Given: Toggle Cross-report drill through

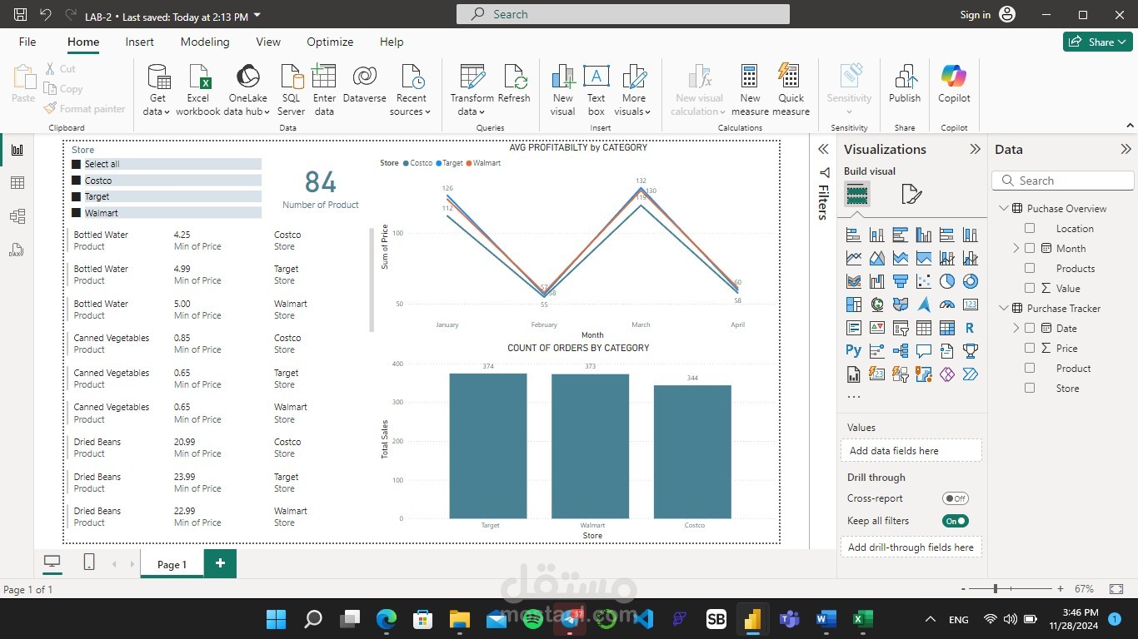Looking at the screenshot, I should [956, 498].
